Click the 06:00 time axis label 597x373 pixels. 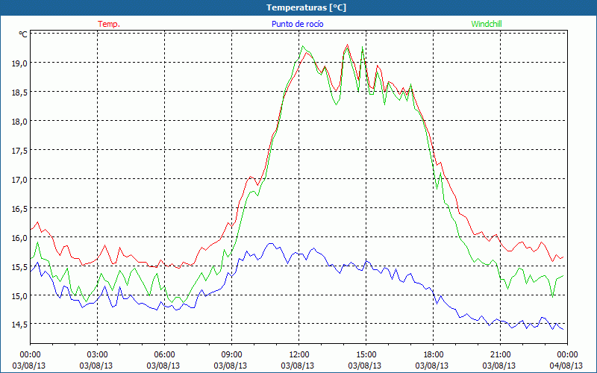(164, 355)
